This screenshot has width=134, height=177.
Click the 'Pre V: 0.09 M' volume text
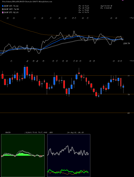point(106,8)
